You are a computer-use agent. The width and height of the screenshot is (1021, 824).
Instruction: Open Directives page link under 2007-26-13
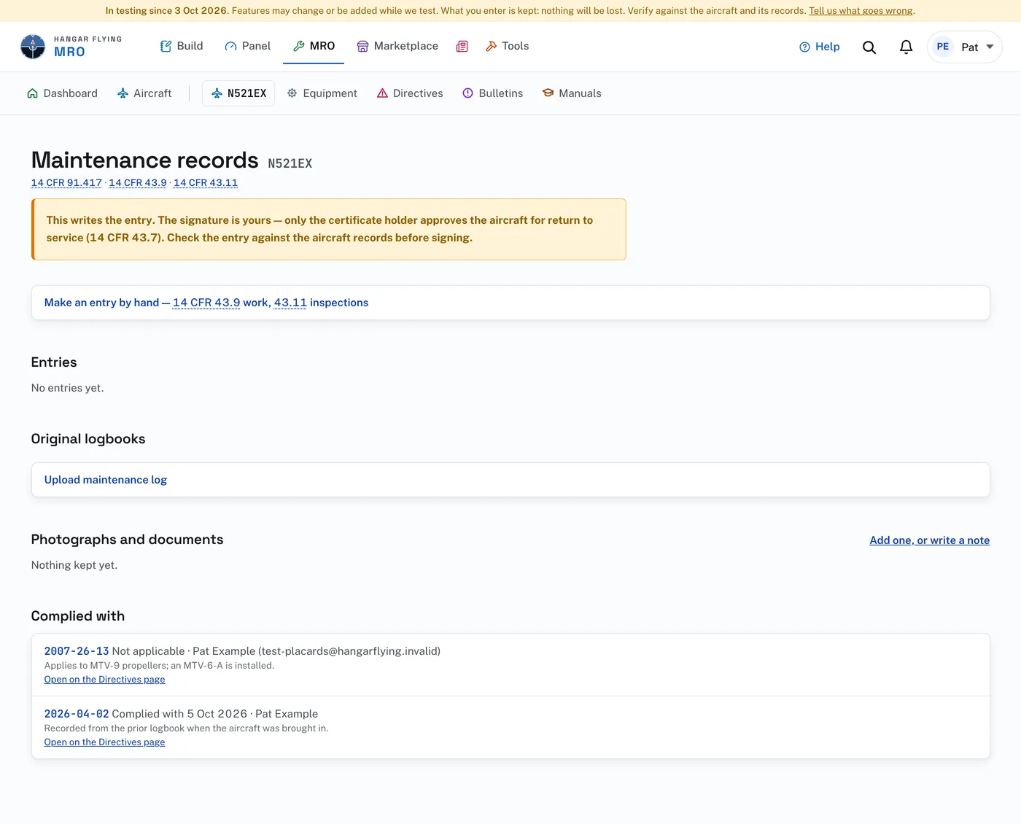pyautogui.click(x=104, y=680)
